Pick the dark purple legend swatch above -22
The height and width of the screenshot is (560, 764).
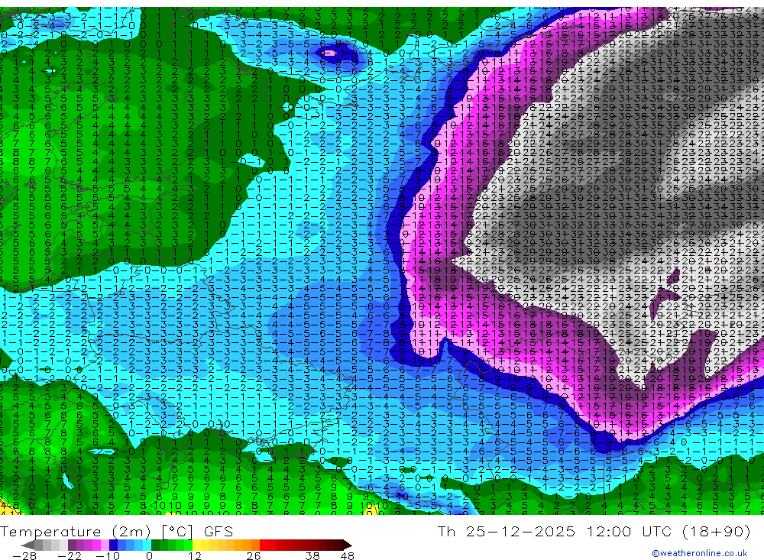coord(72,545)
